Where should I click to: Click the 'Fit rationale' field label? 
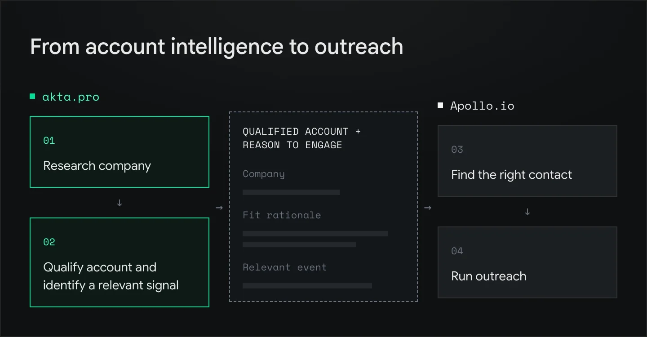point(282,215)
